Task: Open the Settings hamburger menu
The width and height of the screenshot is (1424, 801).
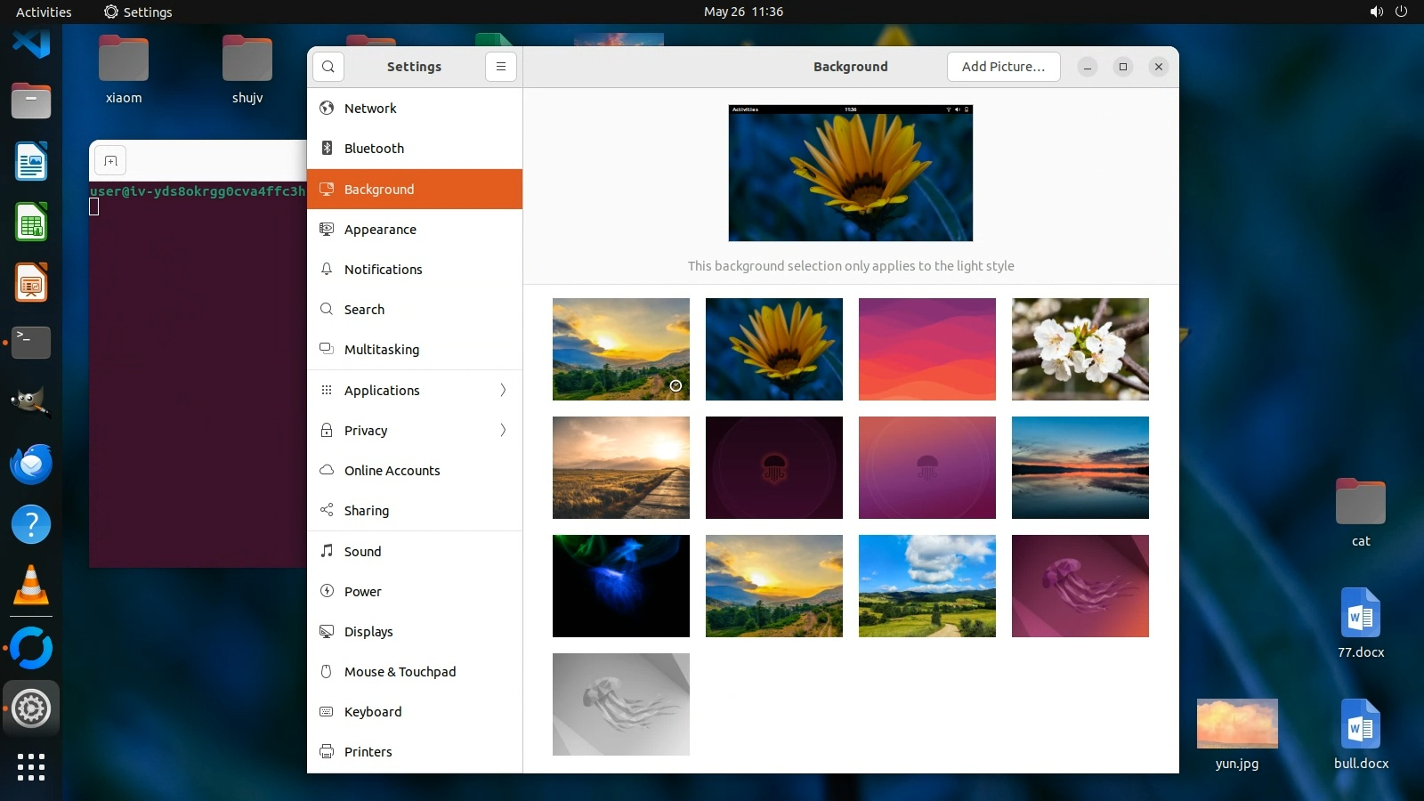Action: click(x=501, y=67)
